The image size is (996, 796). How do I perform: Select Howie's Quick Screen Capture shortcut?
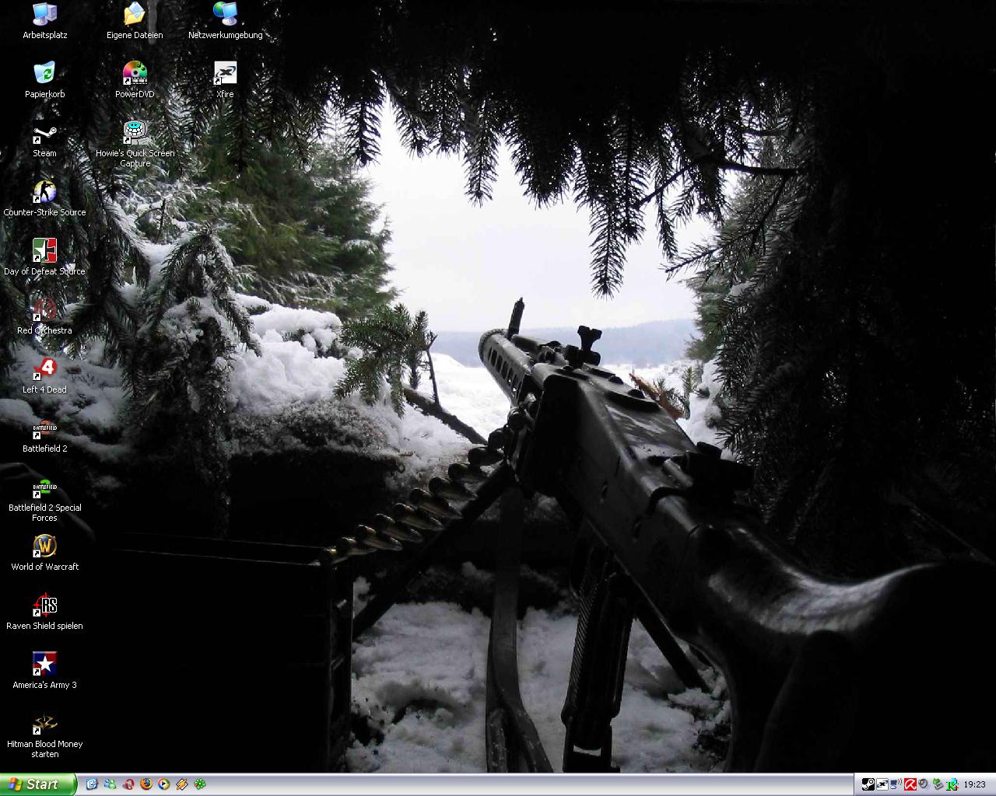tap(135, 145)
